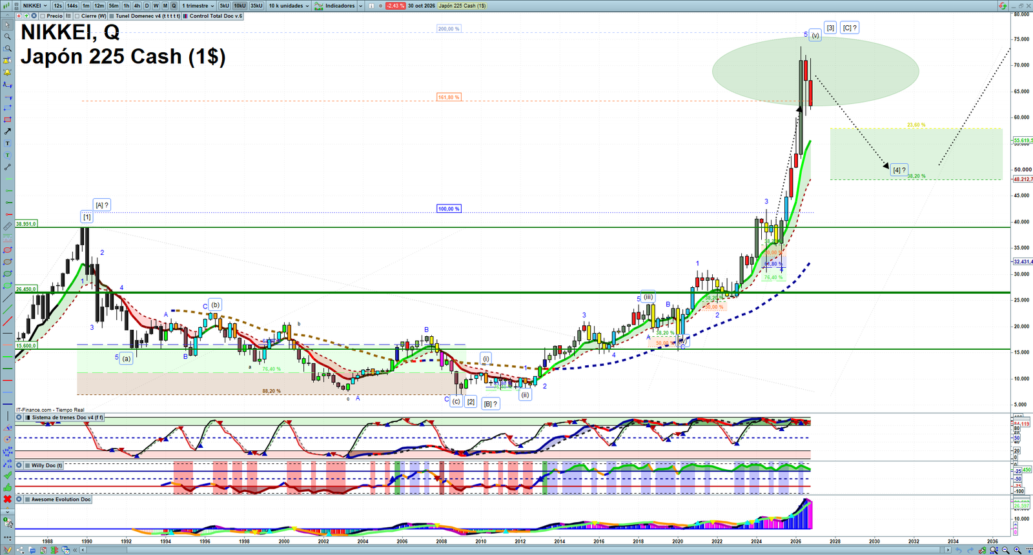Click the left scroll arrow of bottom scrollbar
The height and width of the screenshot is (555, 1033).
click(x=83, y=550)
